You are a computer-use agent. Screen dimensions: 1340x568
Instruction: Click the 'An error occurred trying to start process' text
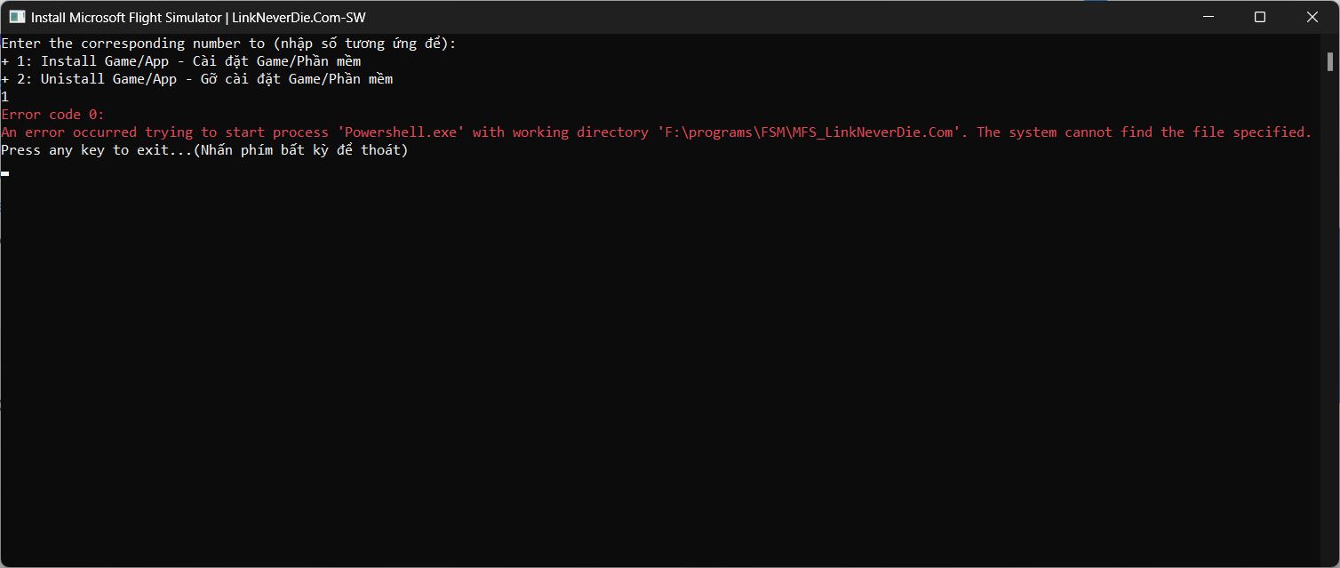tap(164, 132)
